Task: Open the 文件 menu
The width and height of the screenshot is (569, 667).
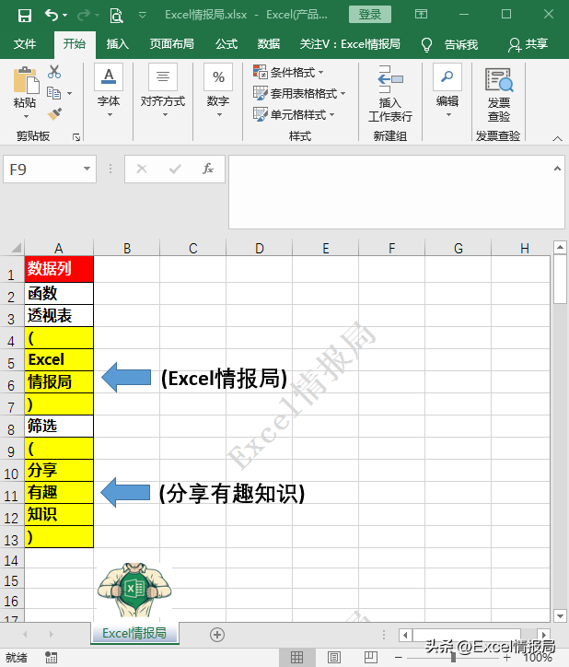Action: (x=25, y=44)
